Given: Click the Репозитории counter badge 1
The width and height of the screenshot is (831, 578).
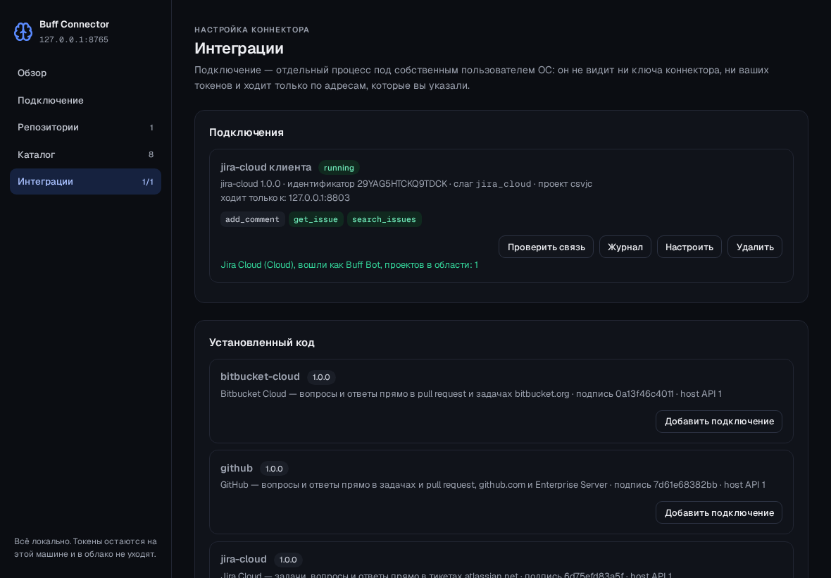Looking at the screenshot, I should point(151,128).
